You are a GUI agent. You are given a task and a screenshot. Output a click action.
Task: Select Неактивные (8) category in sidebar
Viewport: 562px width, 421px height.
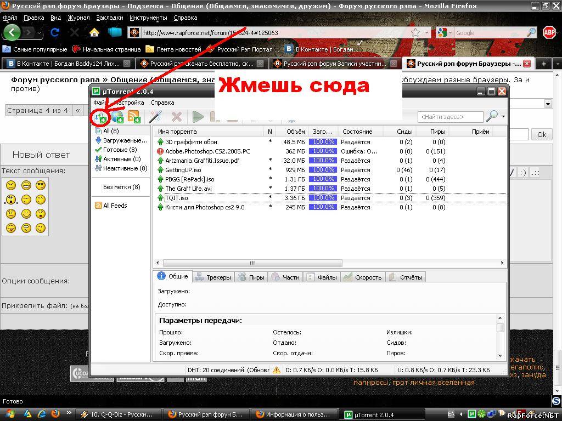click(121, 168)
